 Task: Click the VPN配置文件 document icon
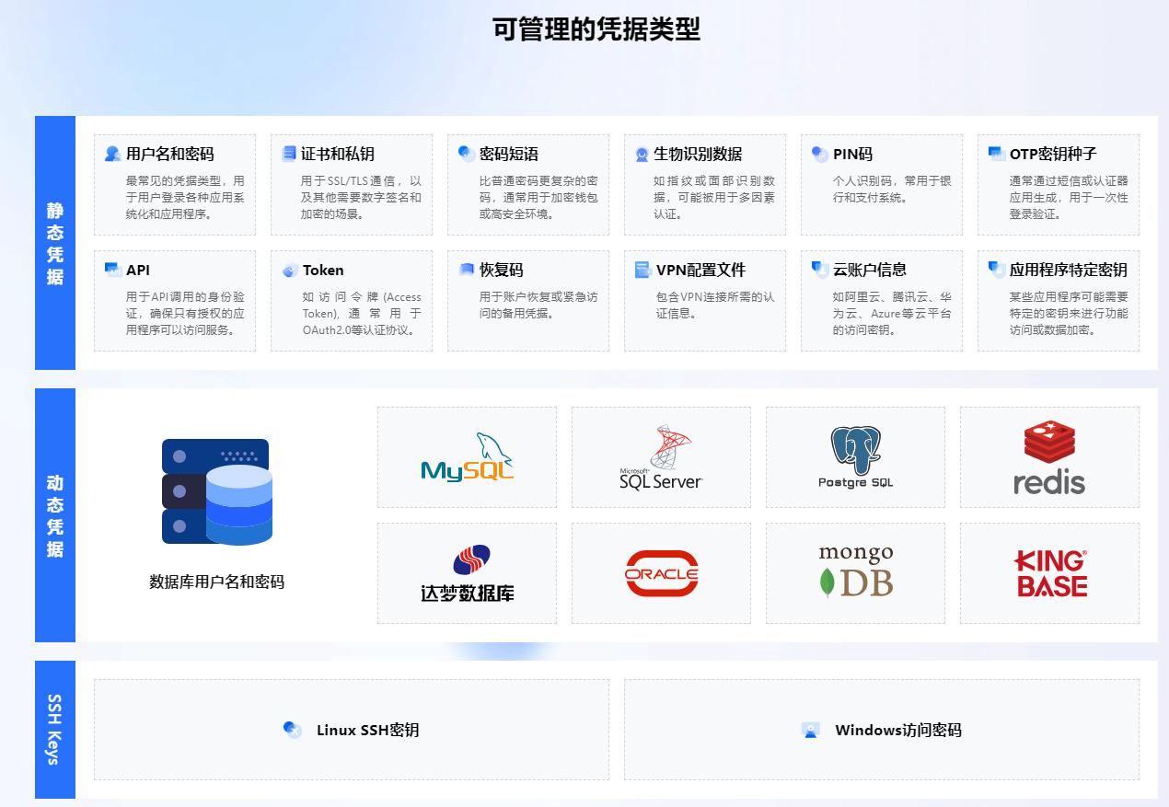click(642, 270)
